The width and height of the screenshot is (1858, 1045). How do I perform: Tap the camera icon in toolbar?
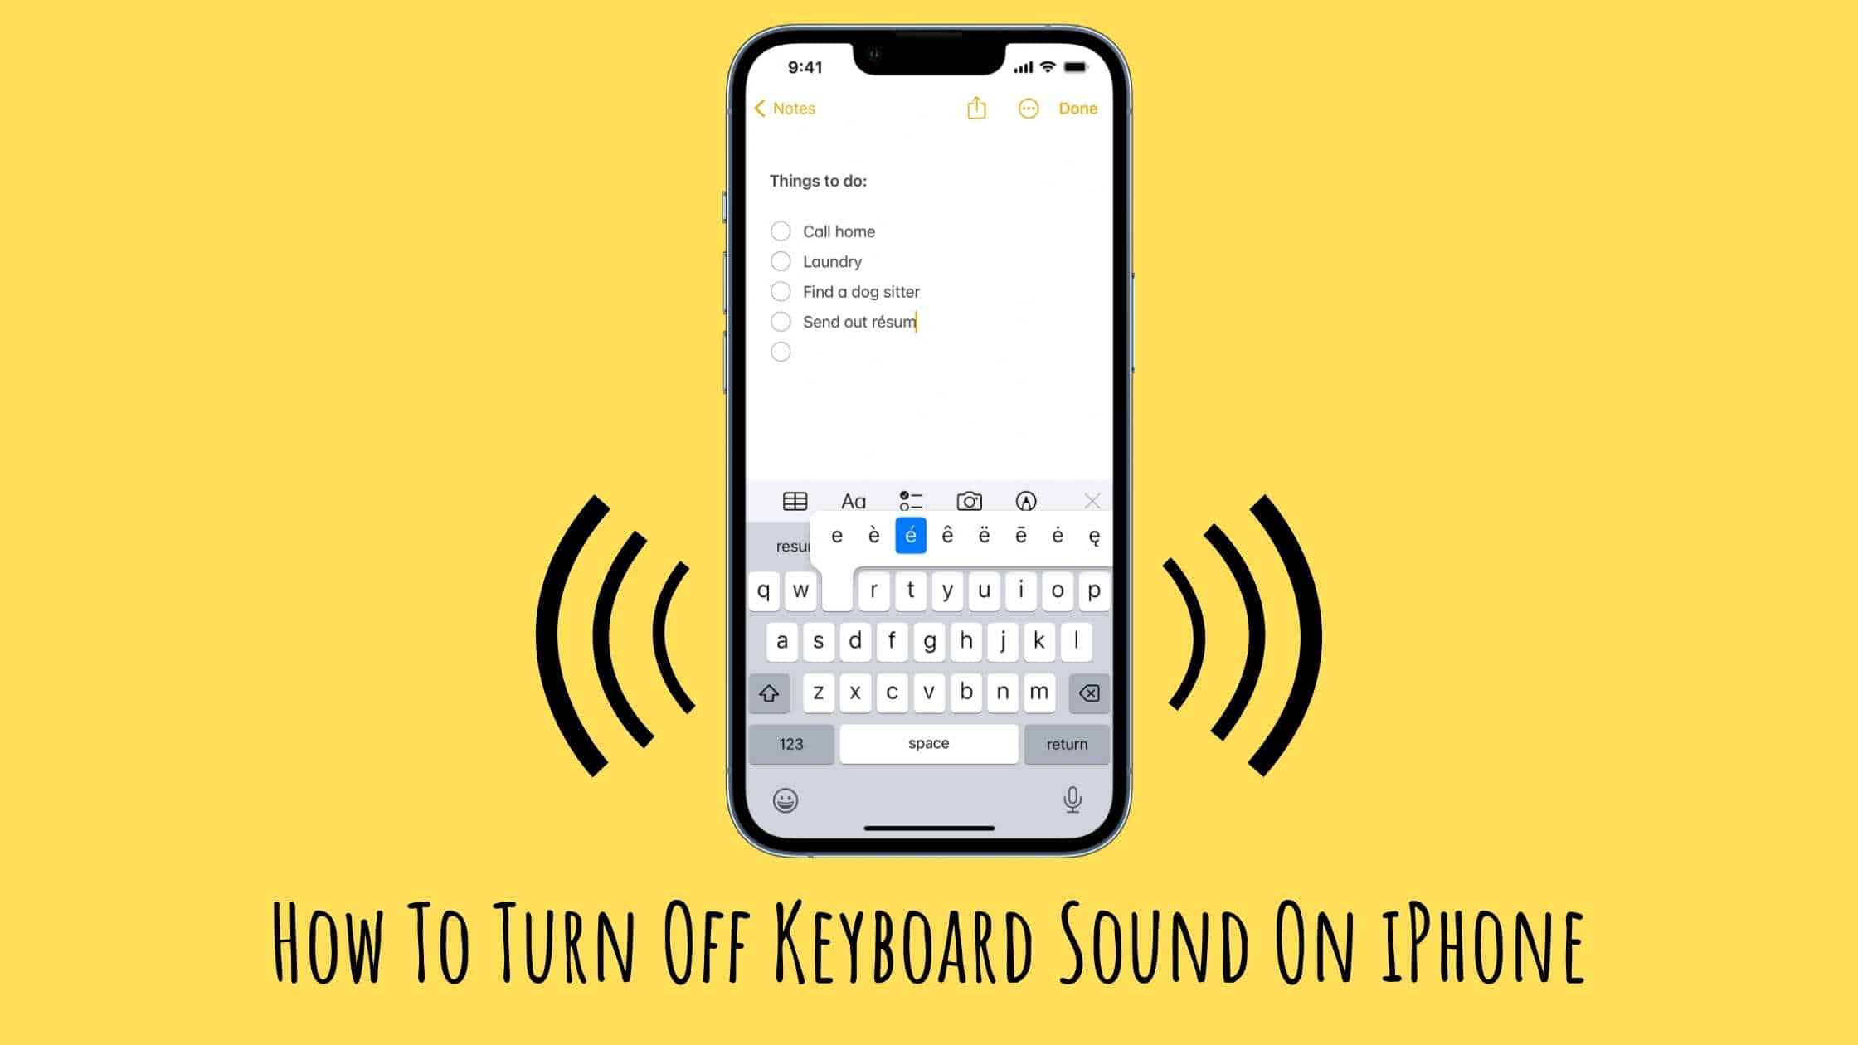click(x=970, y=499)
